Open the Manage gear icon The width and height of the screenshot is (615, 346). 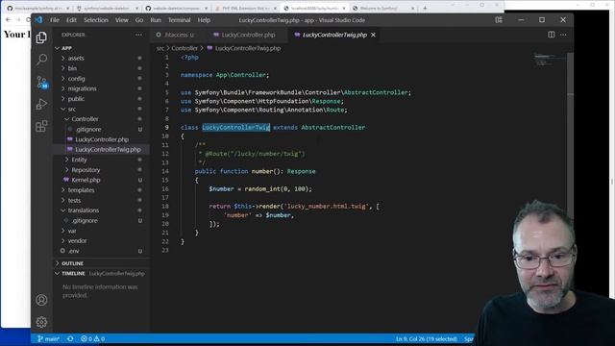(x=41, y=322)
